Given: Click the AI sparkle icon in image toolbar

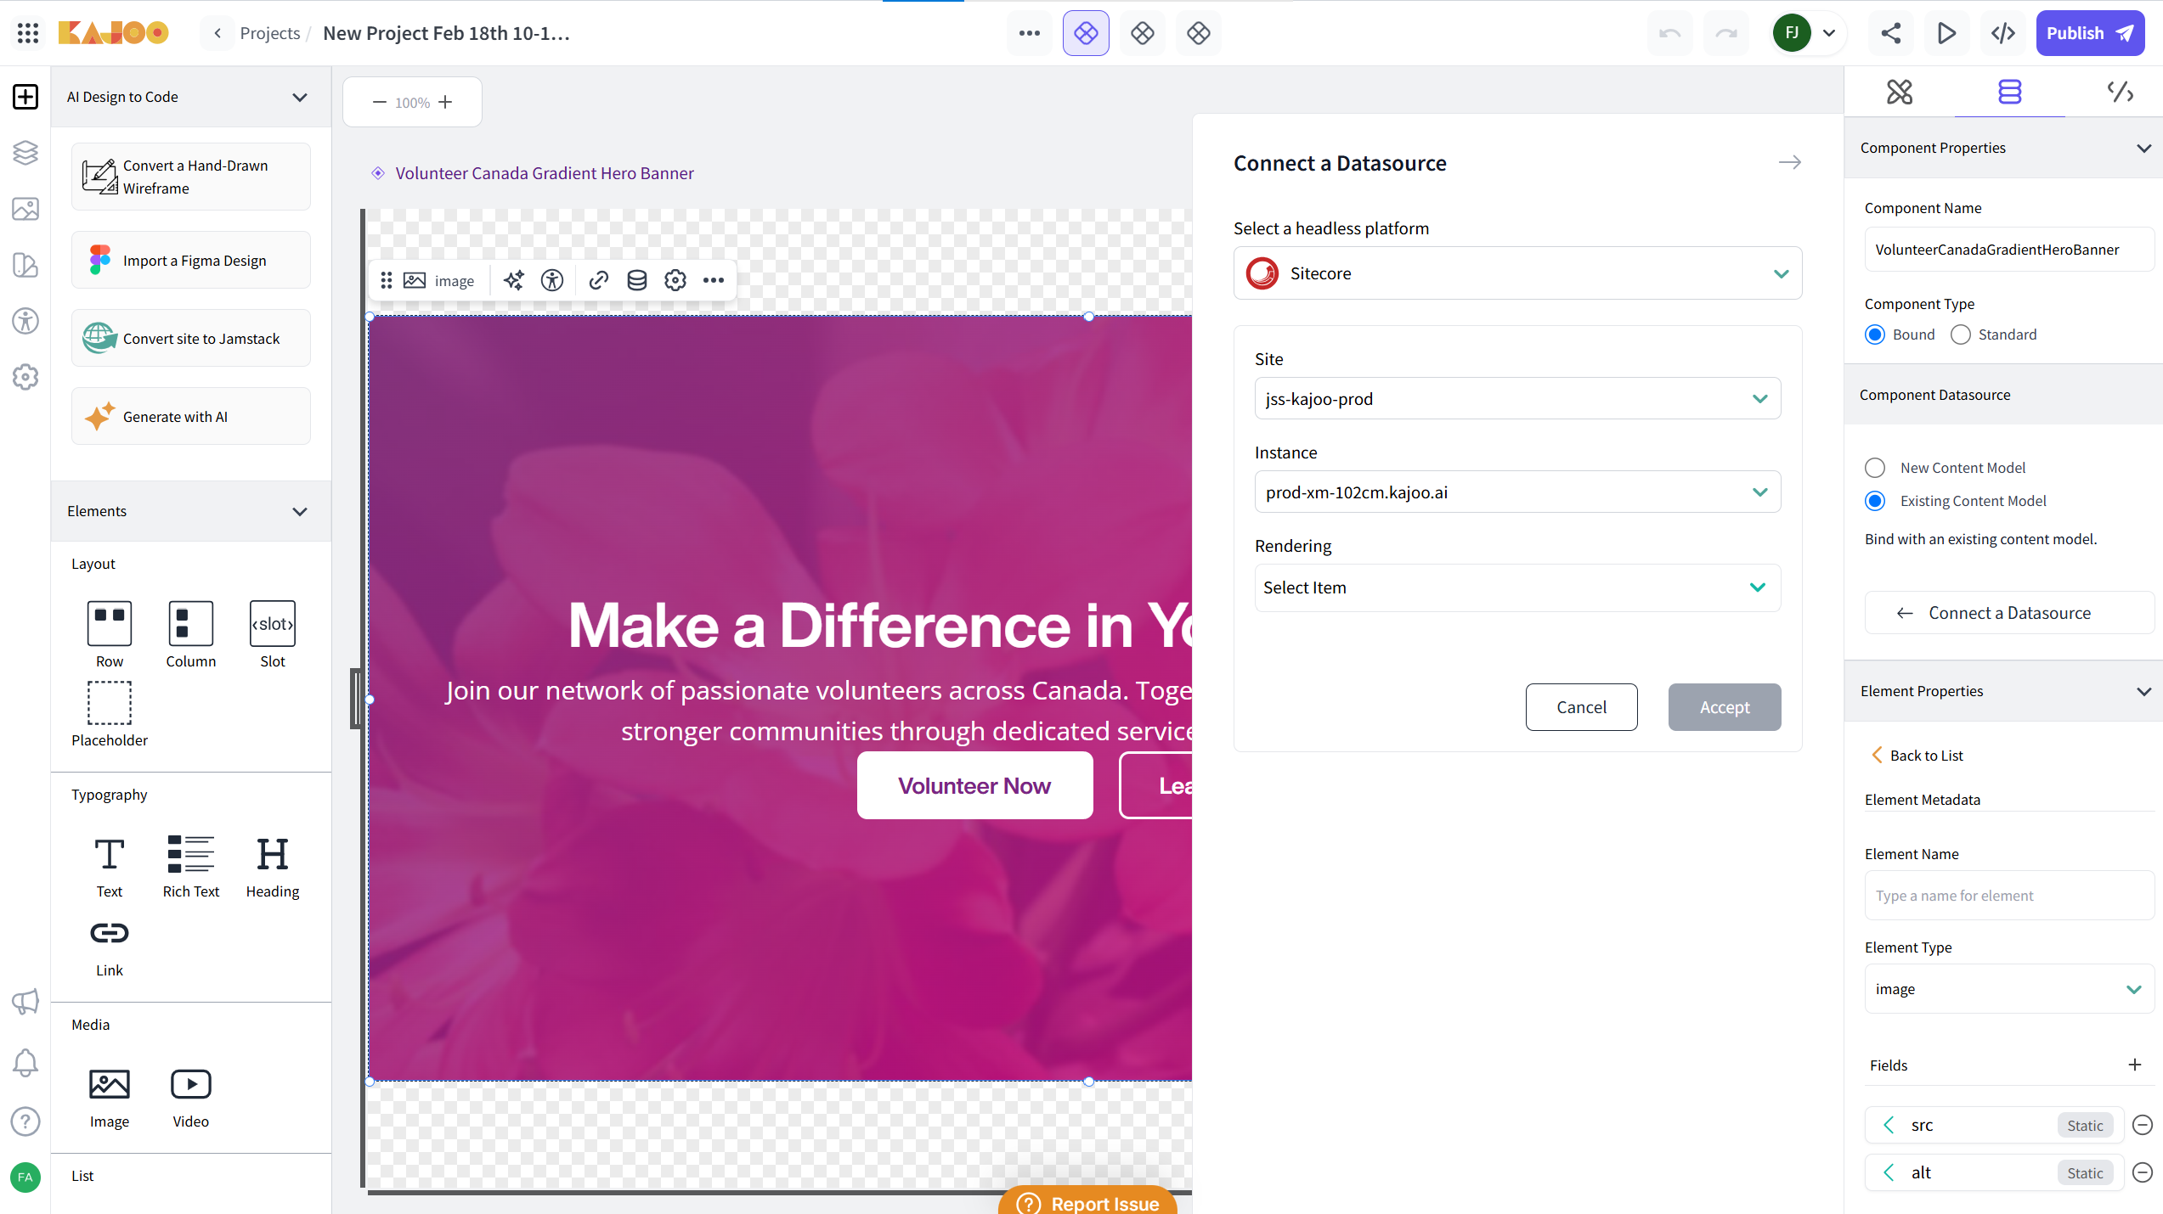Looking at the screenshot, I should coord(513,280).
